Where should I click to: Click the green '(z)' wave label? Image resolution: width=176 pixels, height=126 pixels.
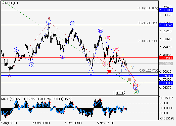(136, 91)
